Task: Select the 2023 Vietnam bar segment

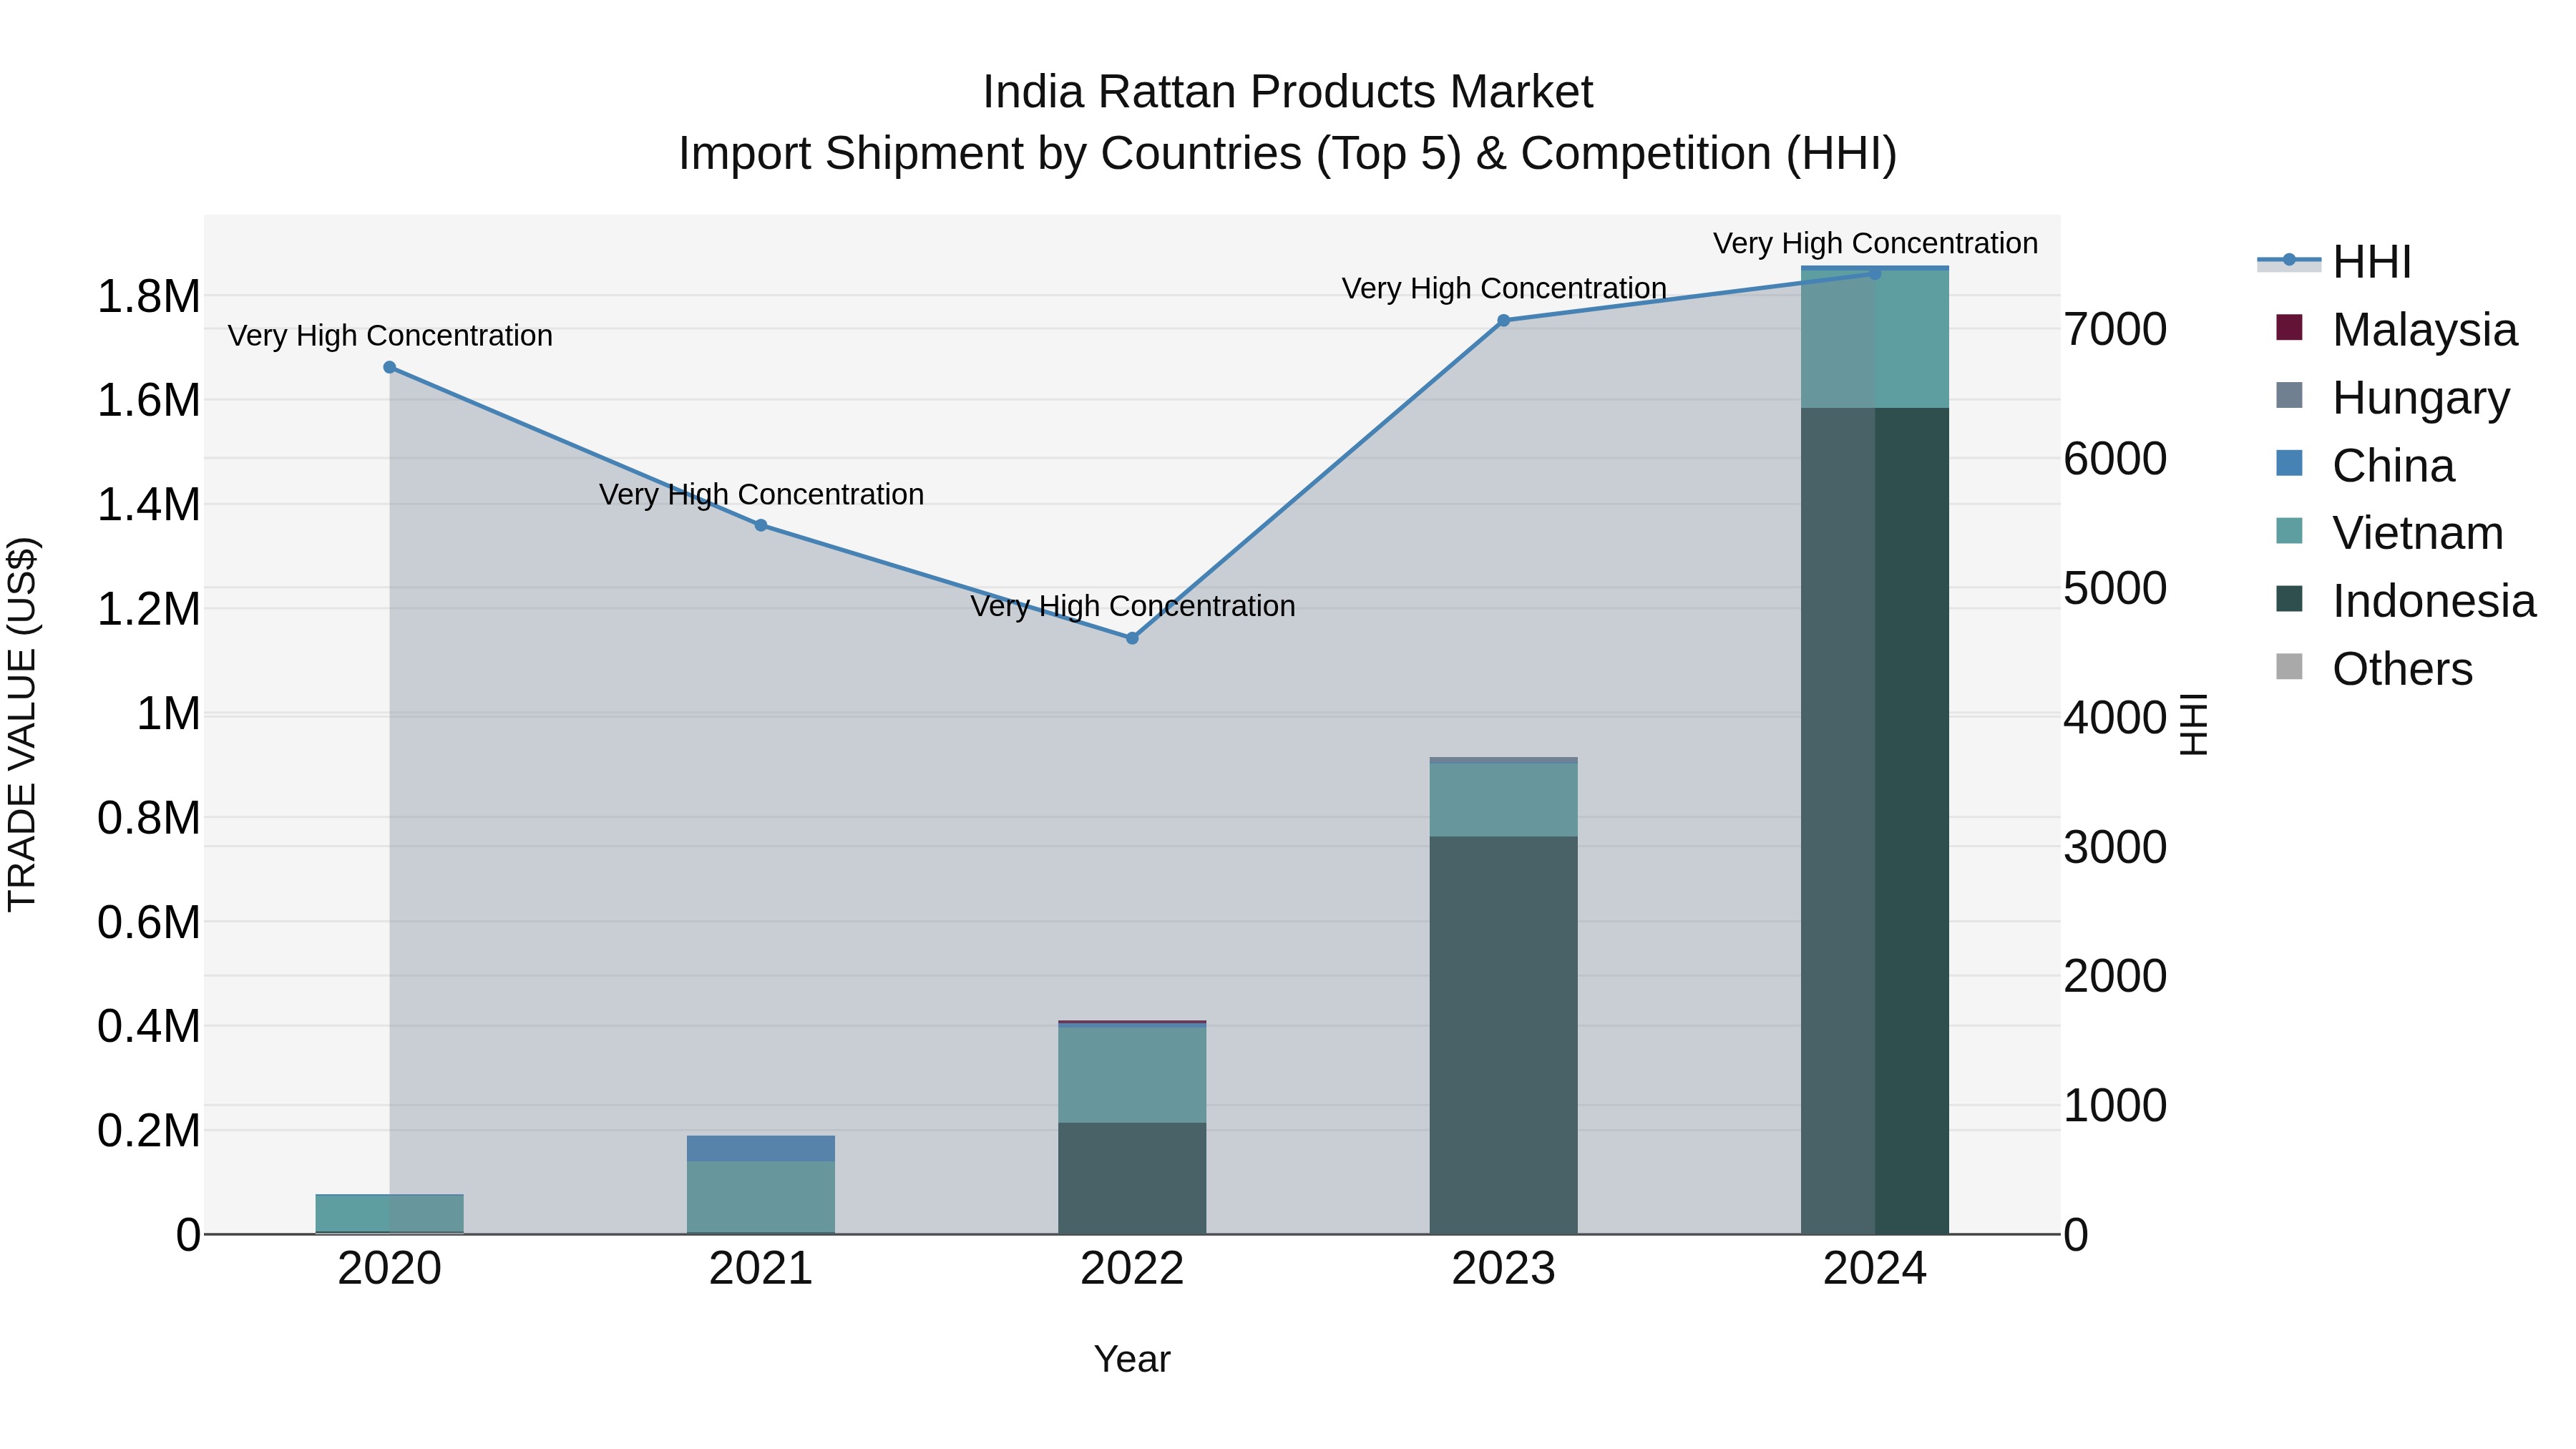Action: pos(1503,800)
